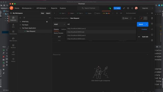Click the user avatar icon in header
Viewport: 163px width, 92px height.
click(136, 8)
